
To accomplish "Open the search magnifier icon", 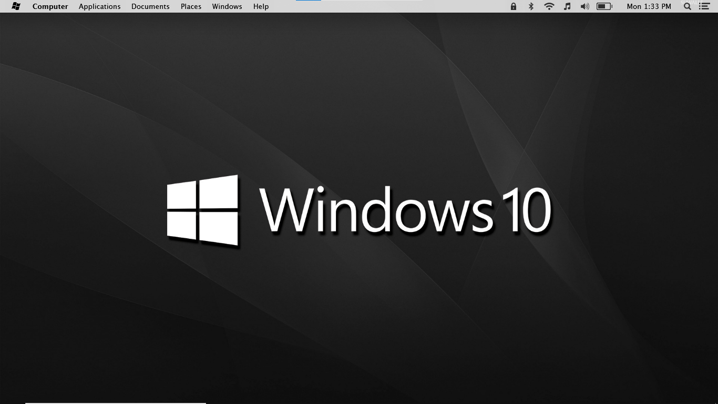I will pyautogui.click(x=688, y=6).
